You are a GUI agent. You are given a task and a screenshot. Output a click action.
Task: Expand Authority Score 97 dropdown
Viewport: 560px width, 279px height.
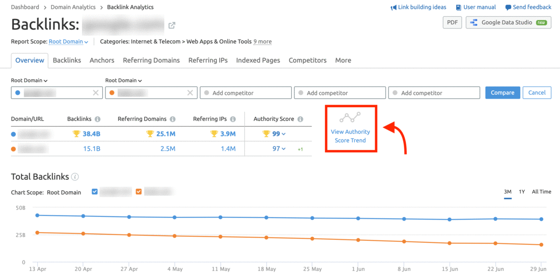[x=279, y=149]
